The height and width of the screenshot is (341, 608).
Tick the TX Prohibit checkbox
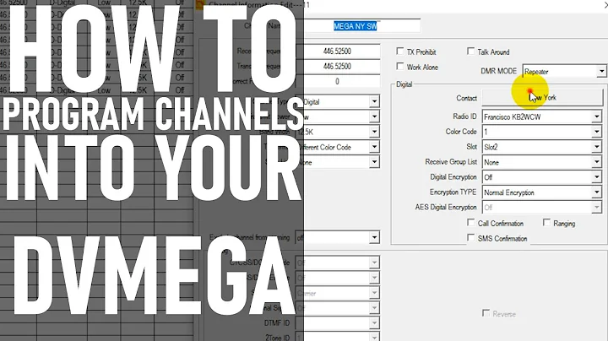coord(399,51)
